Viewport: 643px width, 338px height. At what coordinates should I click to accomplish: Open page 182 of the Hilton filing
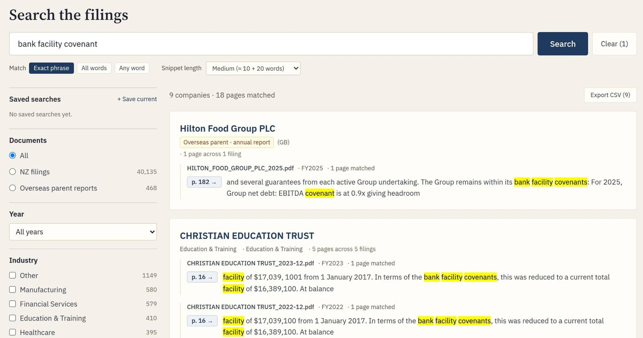[204, 182]
